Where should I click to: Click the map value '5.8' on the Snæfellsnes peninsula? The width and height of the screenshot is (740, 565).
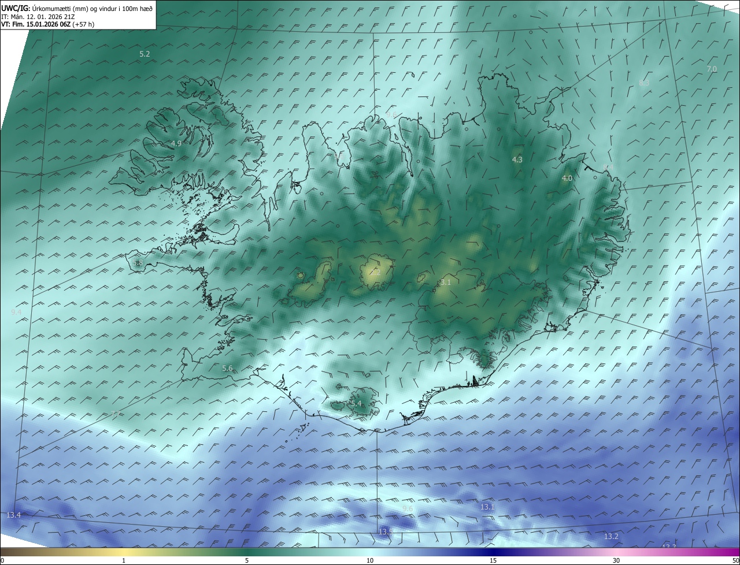point(138,263)
